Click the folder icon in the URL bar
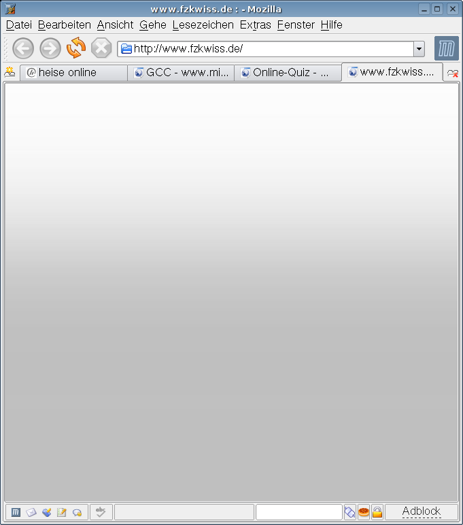Screen dimensions: 463x525 (x=126, y=49)
